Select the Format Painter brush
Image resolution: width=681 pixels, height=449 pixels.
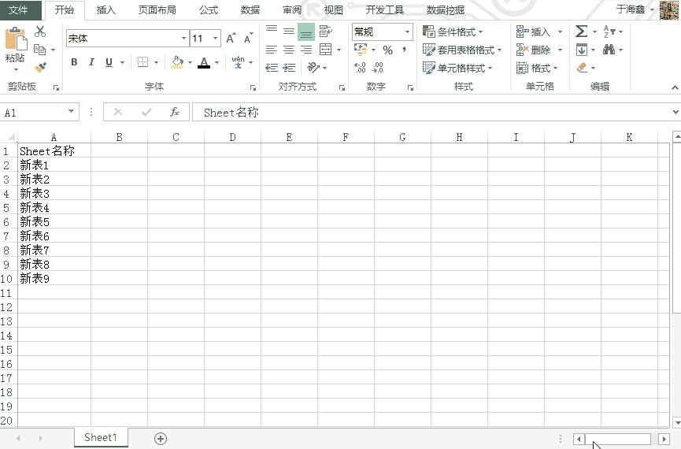click(40, 68)
